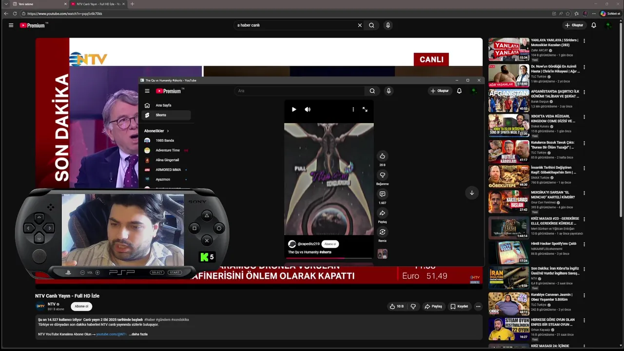Open the #sondakika hashtag link
Screen dimensions: 624x351
click(179, 320)
